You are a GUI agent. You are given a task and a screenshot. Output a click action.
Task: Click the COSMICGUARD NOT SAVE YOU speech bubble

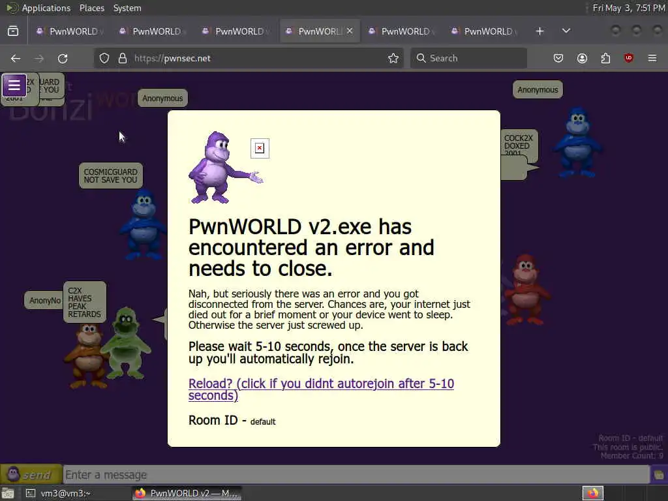[x=111, y=175]
